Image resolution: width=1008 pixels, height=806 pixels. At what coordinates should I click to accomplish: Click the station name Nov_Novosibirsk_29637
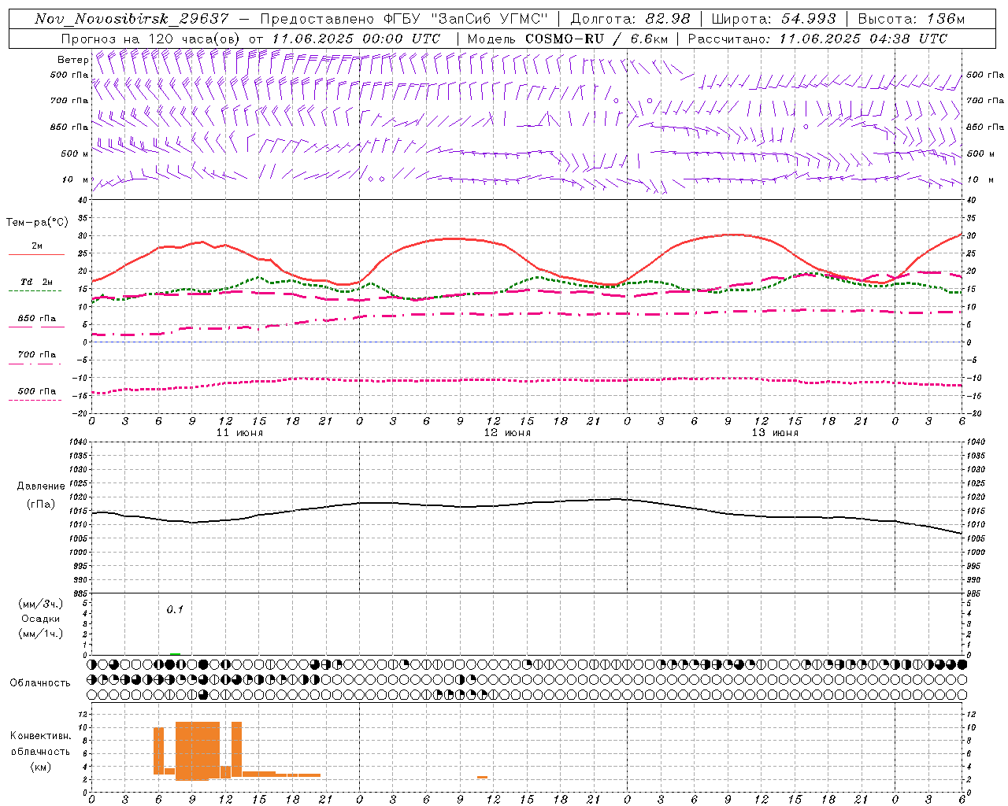click(x=132, y=19)
